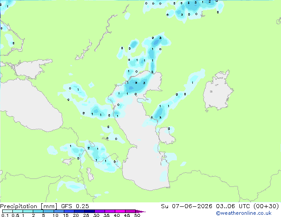This screenshot has width=281, height=217.
Task: Click the "GFS 0.25" model label
Action: pos(75,206)
